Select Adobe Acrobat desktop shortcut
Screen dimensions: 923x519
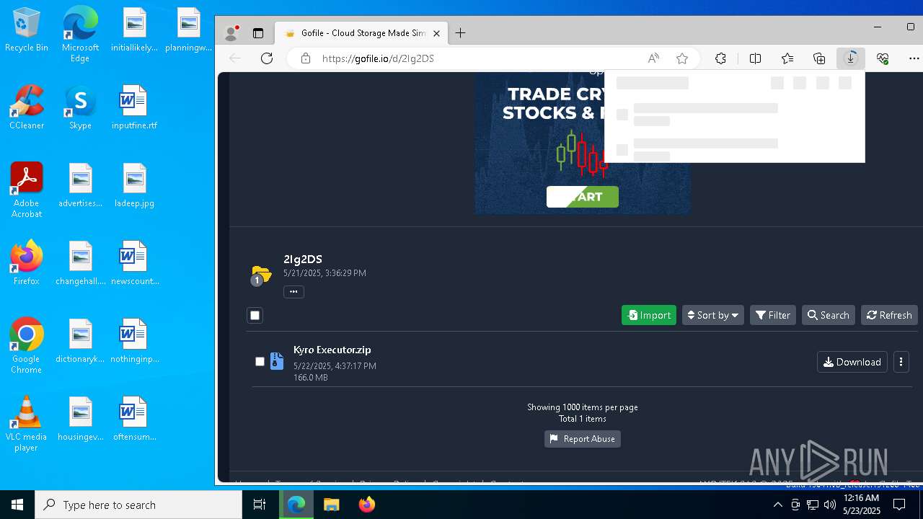coord(27,190)
